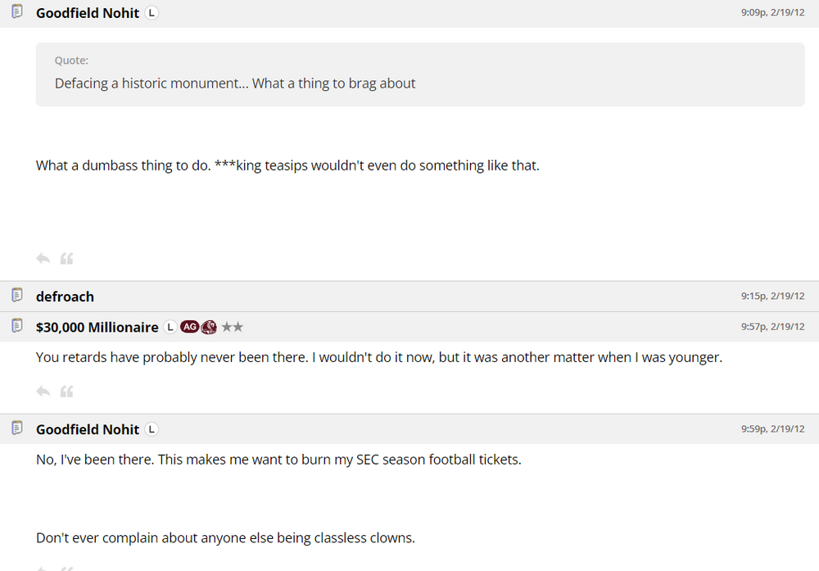Click the maroon AG badge
The height and width of the screenshot is (571, 819).
[x=189, y=327]
